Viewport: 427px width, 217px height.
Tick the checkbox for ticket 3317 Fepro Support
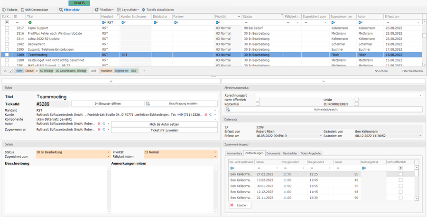click(x=7, y=28)
